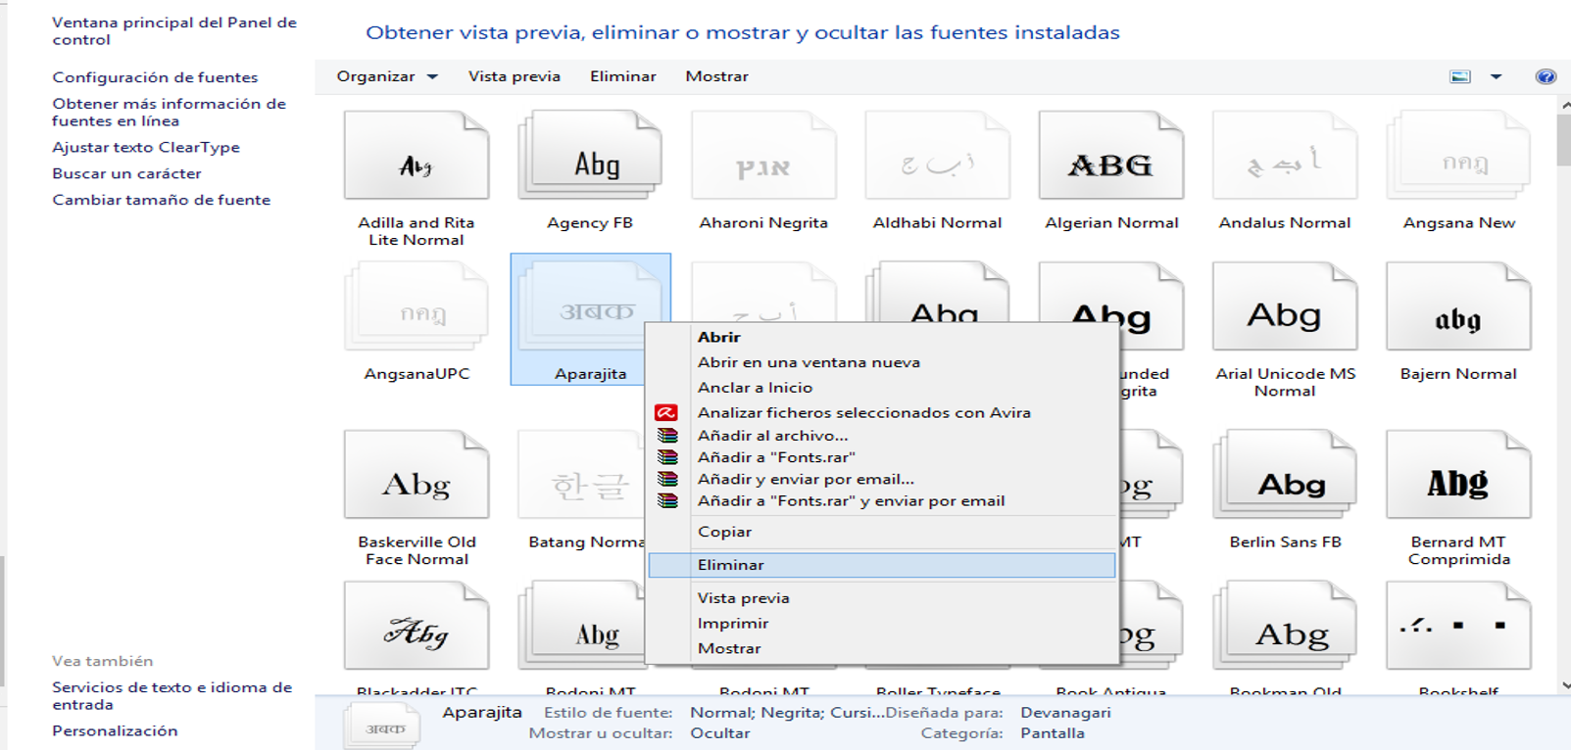Image resolution: width=1571 pixels, height=750 pixels.
Task: Open Ajustar texto ClearType link
Action: (x=146, y=147)
